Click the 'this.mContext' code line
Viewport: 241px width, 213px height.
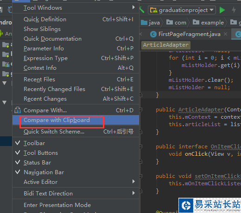pos(205,117)
